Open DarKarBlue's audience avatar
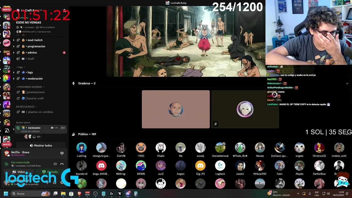 click(319, 166)
